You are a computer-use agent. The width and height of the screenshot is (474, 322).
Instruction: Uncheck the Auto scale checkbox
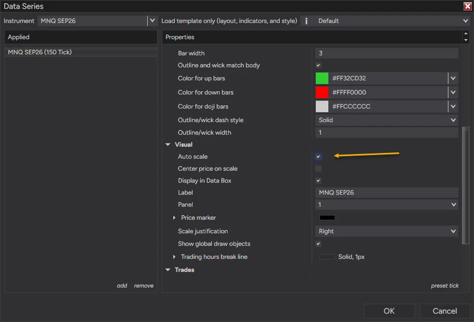pyautogui.click(x=318, y=157)
